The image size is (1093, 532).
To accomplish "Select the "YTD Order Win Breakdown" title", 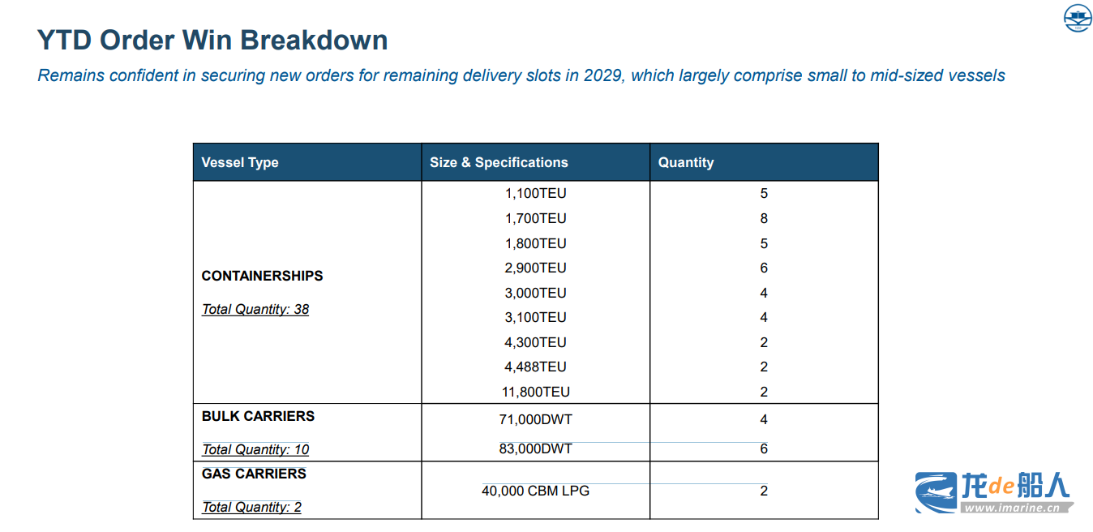I will [212, 40].
